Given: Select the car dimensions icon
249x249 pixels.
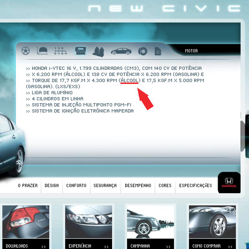Looking at the screenshot, I should click(42, 51).
